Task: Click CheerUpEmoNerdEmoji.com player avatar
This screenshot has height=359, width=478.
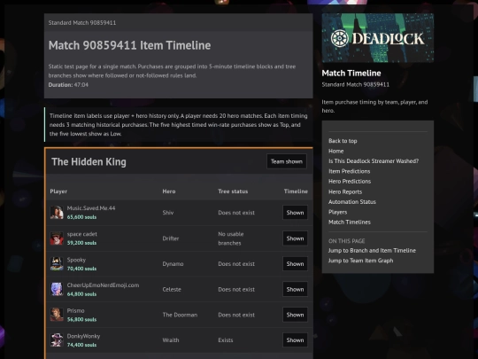Action: (x=57, y=289)
